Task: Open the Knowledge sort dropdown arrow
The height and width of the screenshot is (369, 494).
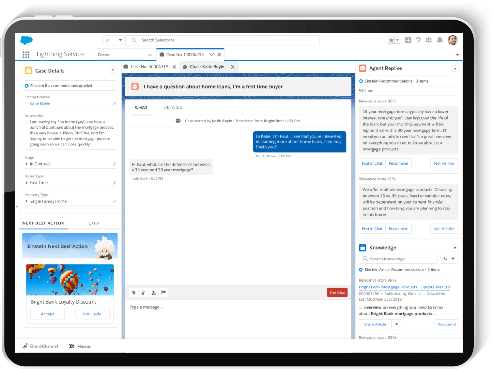Action: click(x=453, y=259)
